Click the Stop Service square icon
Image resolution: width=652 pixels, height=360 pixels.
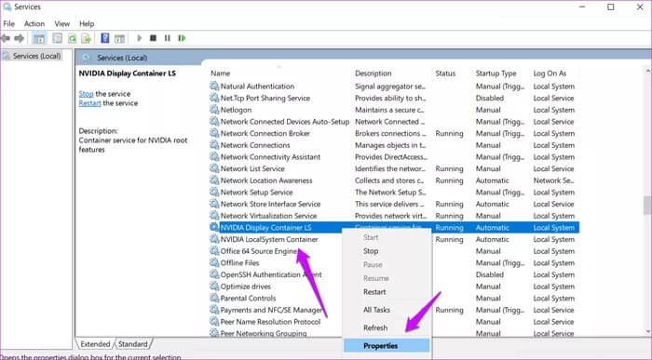(x=153, y=38)
